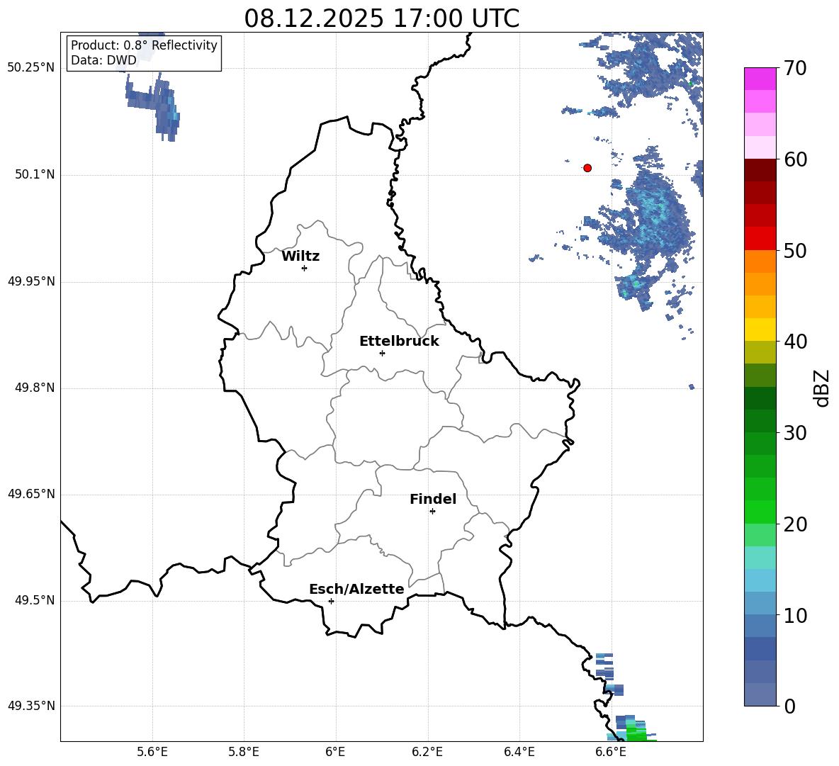
Task: Click the red radar site marker dot
Action: (x=587, y=168)
